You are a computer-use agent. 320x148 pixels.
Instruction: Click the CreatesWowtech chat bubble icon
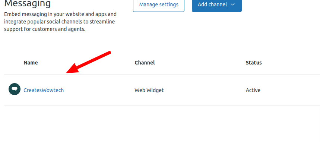point(15,89)
